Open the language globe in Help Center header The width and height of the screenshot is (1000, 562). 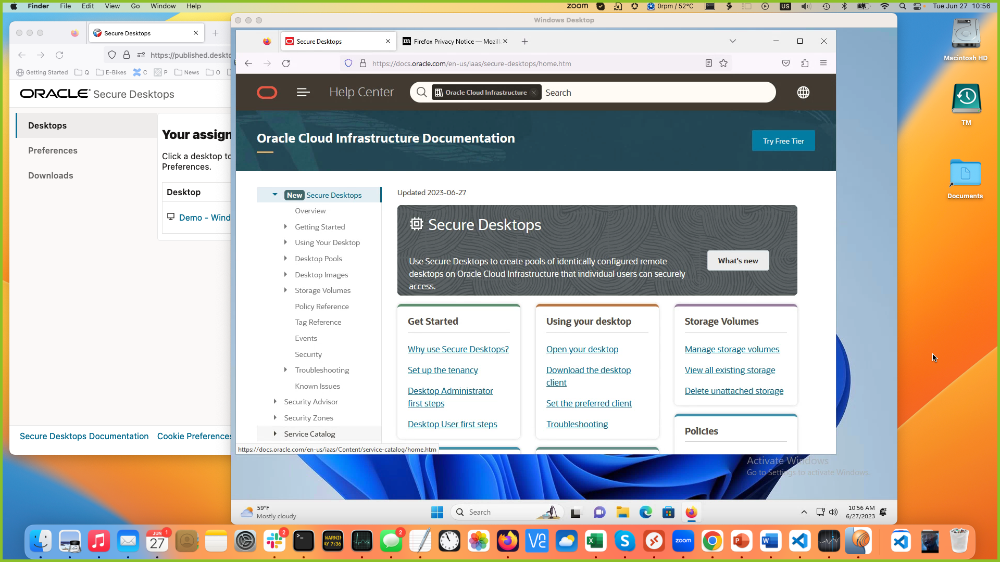coord(803,92)
